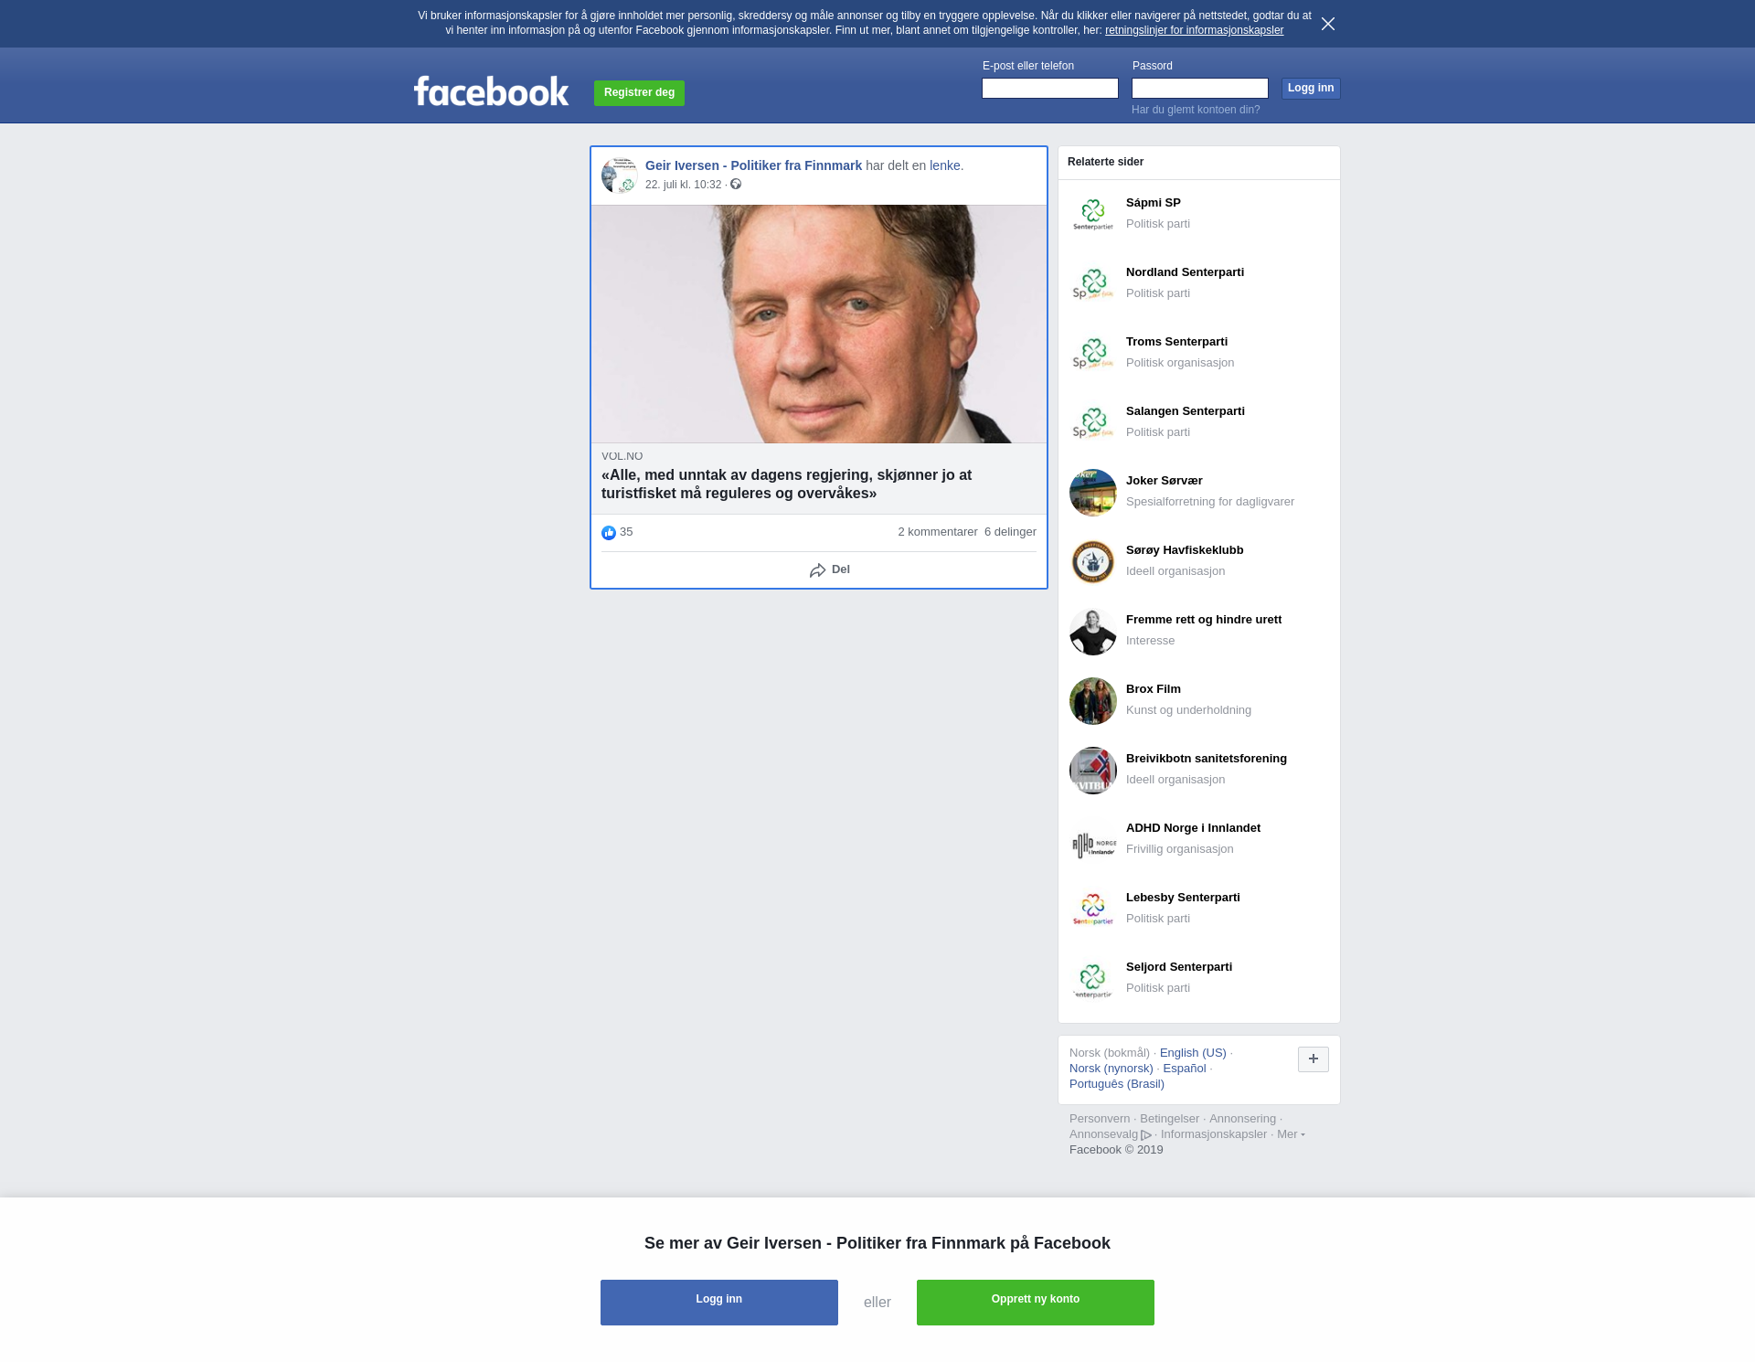Open the Sørøy Havfiskeklubb emblem icon
1755x1362 pixels.
point(1093,562)
